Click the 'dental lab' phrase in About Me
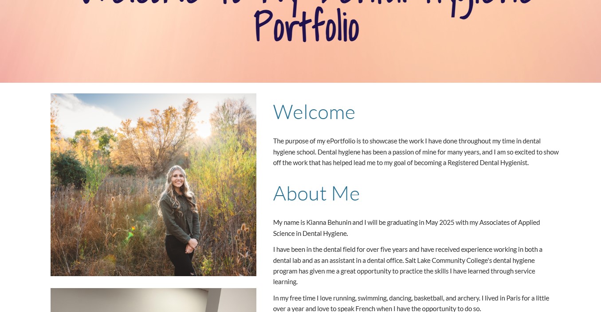This screenshot has width=601, height=312. pos(287,261)
